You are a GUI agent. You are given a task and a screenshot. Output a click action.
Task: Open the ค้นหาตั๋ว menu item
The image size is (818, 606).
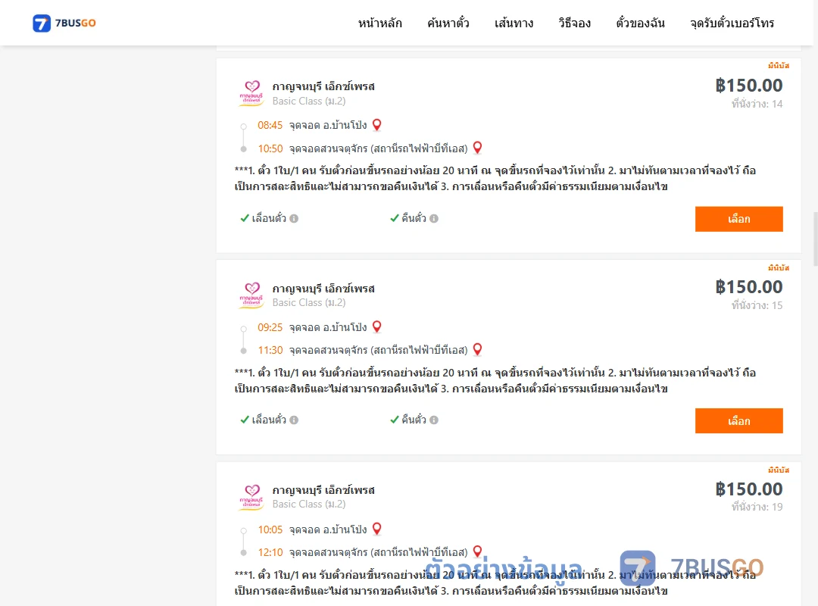click(x=448, y=23)
